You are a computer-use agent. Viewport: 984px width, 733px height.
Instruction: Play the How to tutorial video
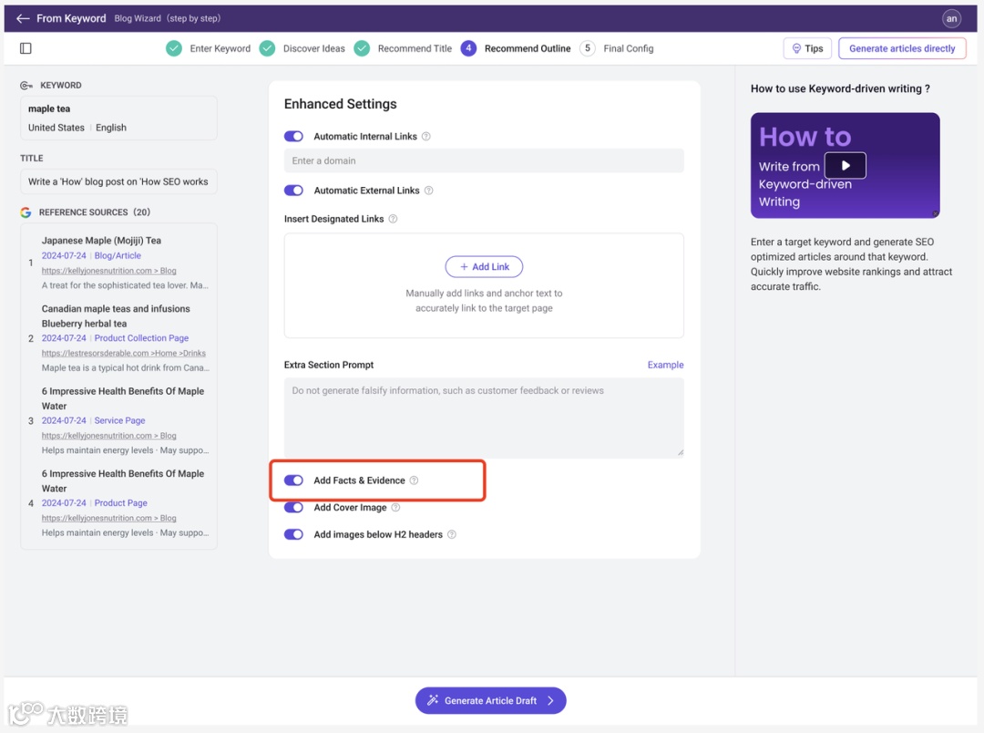pyautogui.click(x=846, y=166)
